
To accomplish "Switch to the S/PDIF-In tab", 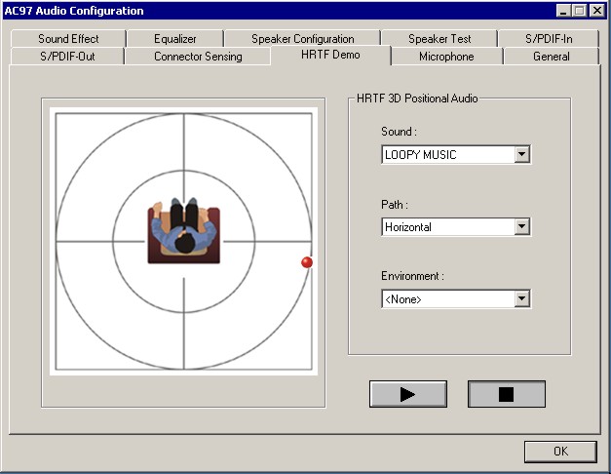I will tap(549, 39).
